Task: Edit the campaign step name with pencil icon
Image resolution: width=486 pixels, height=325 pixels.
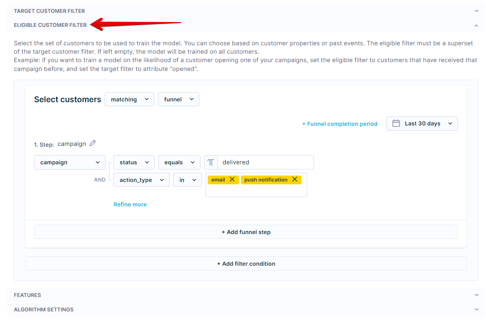Action: (x=93, y=143)
